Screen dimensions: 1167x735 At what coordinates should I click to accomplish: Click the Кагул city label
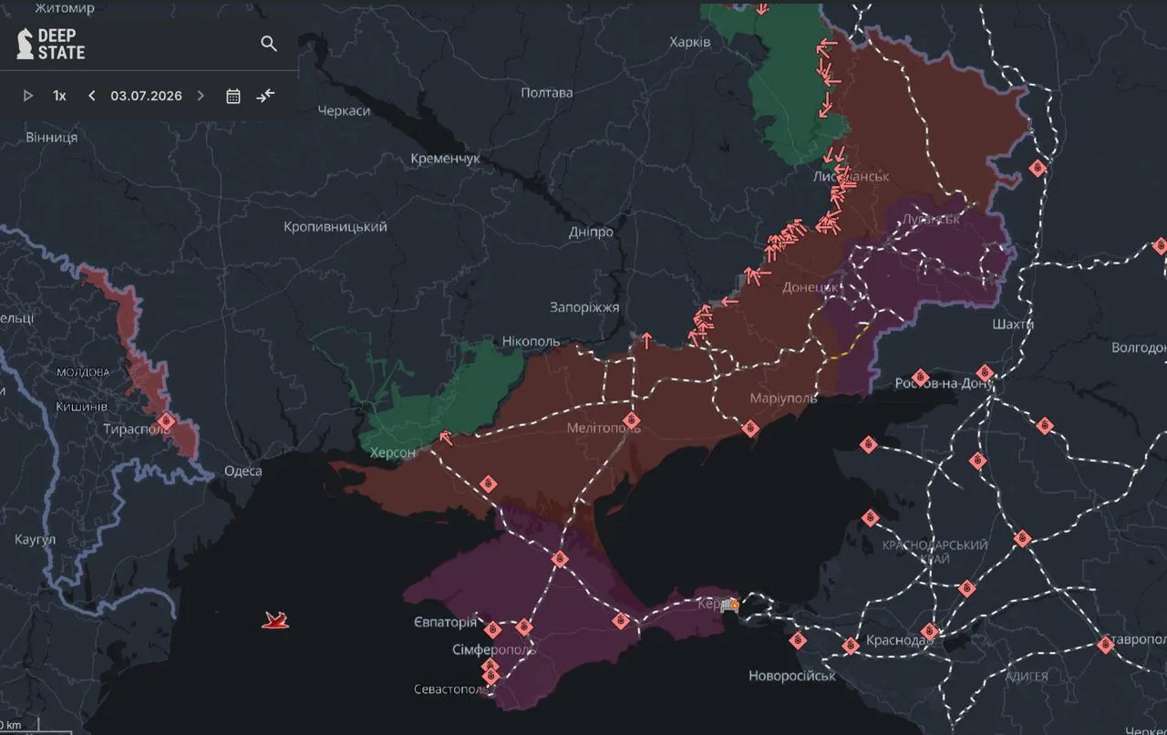point(36,539)
